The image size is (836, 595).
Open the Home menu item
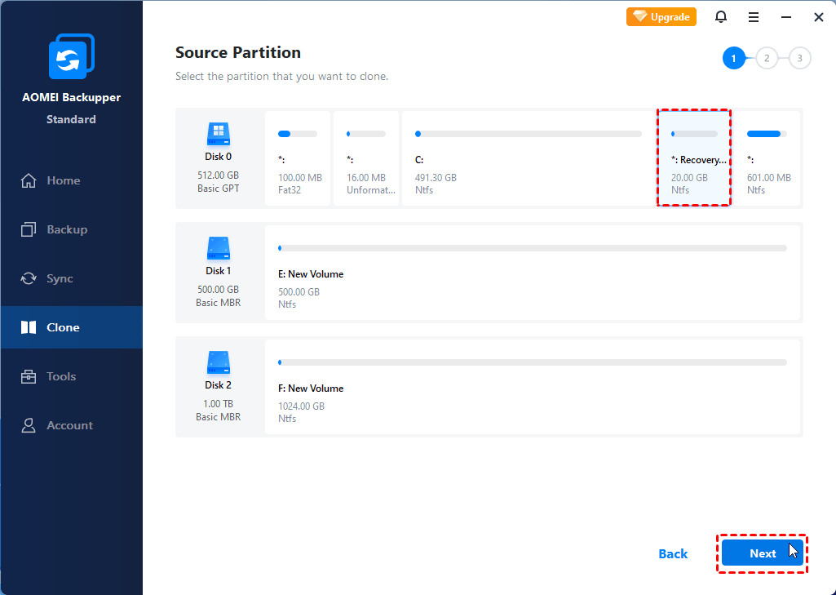pyautogui.click(x=72, y=180)
